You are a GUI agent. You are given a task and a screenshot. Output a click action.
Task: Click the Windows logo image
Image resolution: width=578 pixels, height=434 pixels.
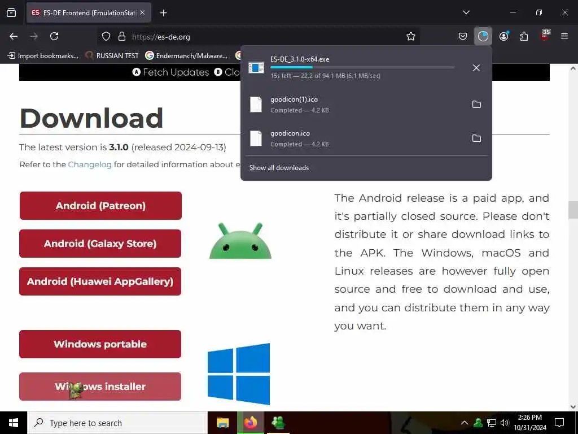(239, 374)
